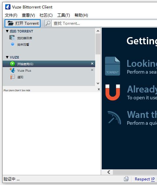157x185 pixels.
Task: Open the 帮助(H) menu
Action: click(81, 15)
